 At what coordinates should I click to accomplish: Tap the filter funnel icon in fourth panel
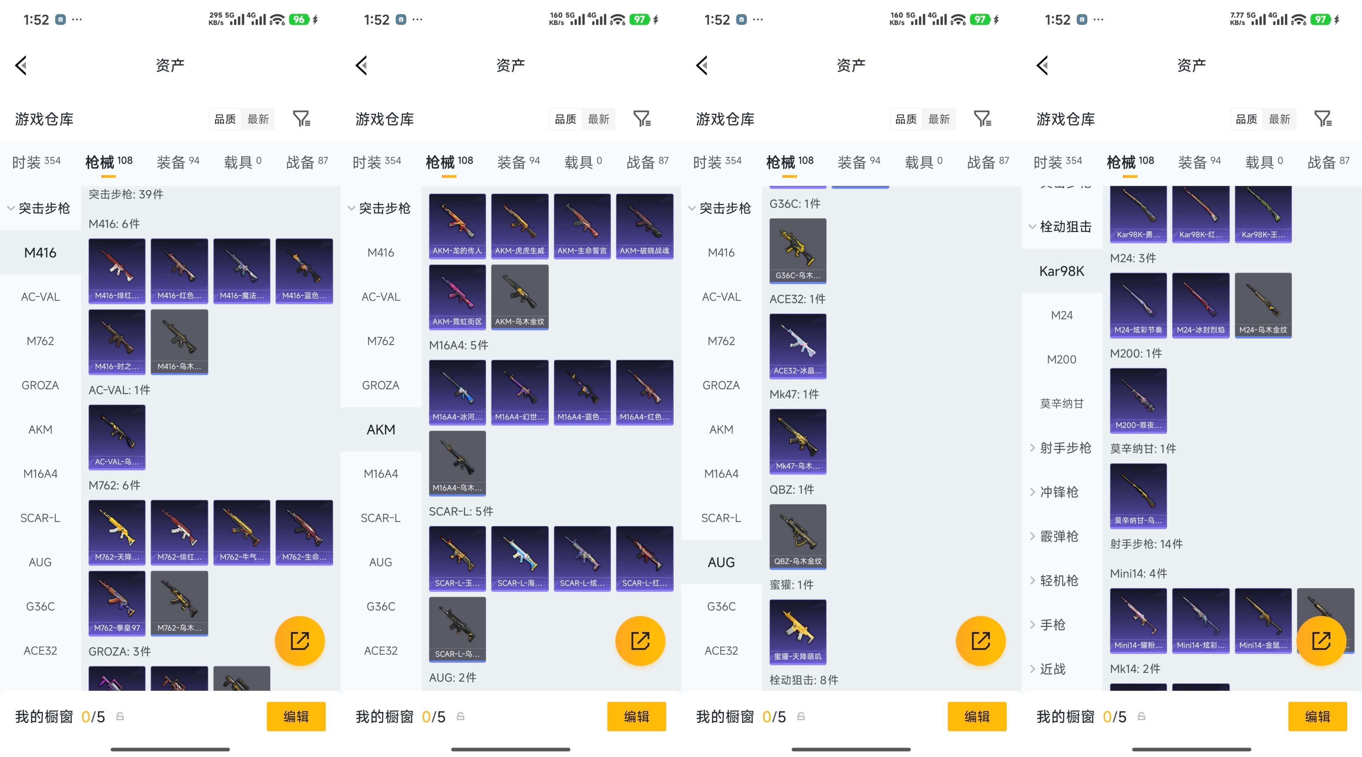(1323, 119)
